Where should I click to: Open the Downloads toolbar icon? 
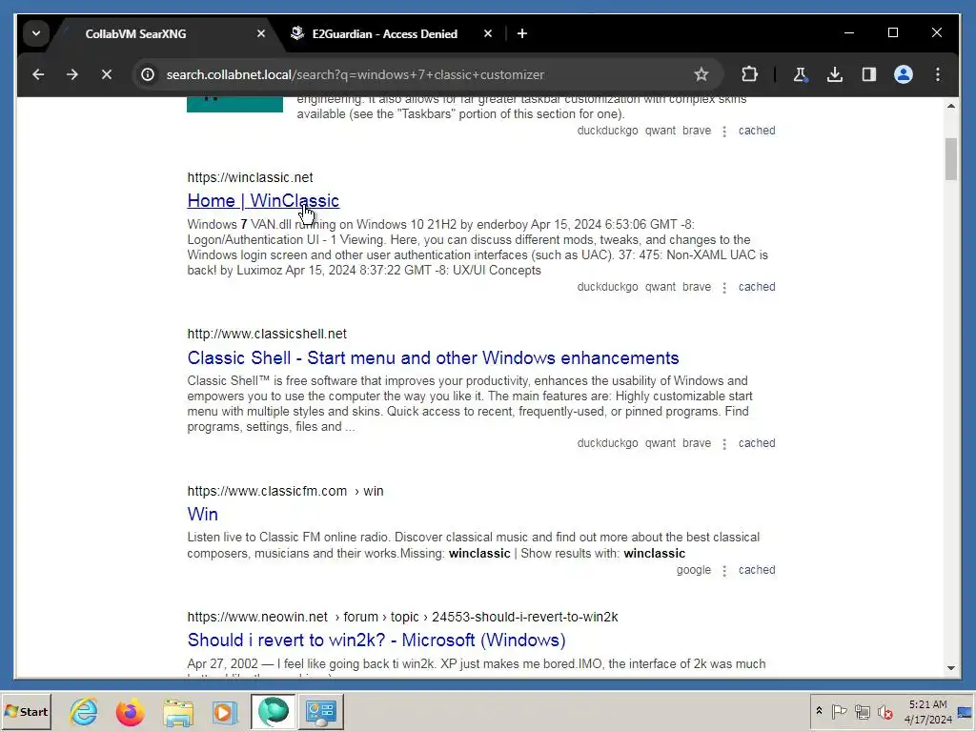point(835,74)
